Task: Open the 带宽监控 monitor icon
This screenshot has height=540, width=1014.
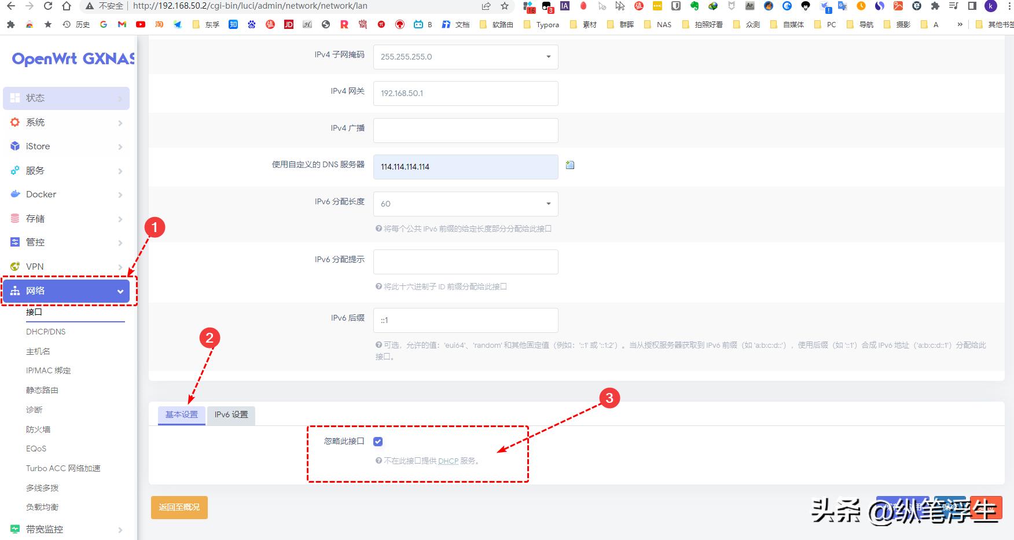Action: point(14,528)
